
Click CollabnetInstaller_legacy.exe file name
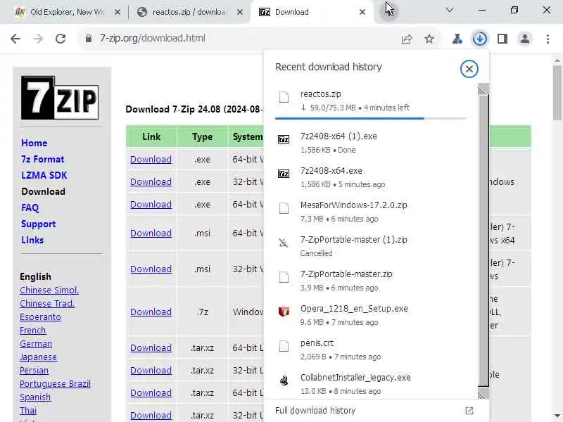pyautogui.click(x=355, y=378)
